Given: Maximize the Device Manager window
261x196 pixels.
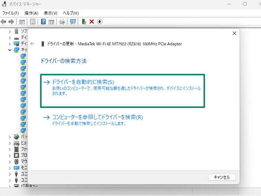Looking at the screenshot, I should [x=245, y=4].
